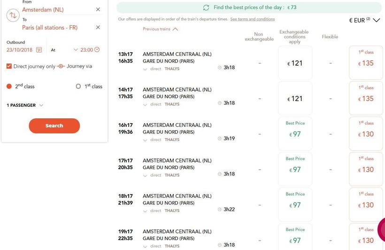The height and width of the screenshot is (250, 385).
Task: Show Previous trains
Action: pyautogui.click(x=160, y=29)
